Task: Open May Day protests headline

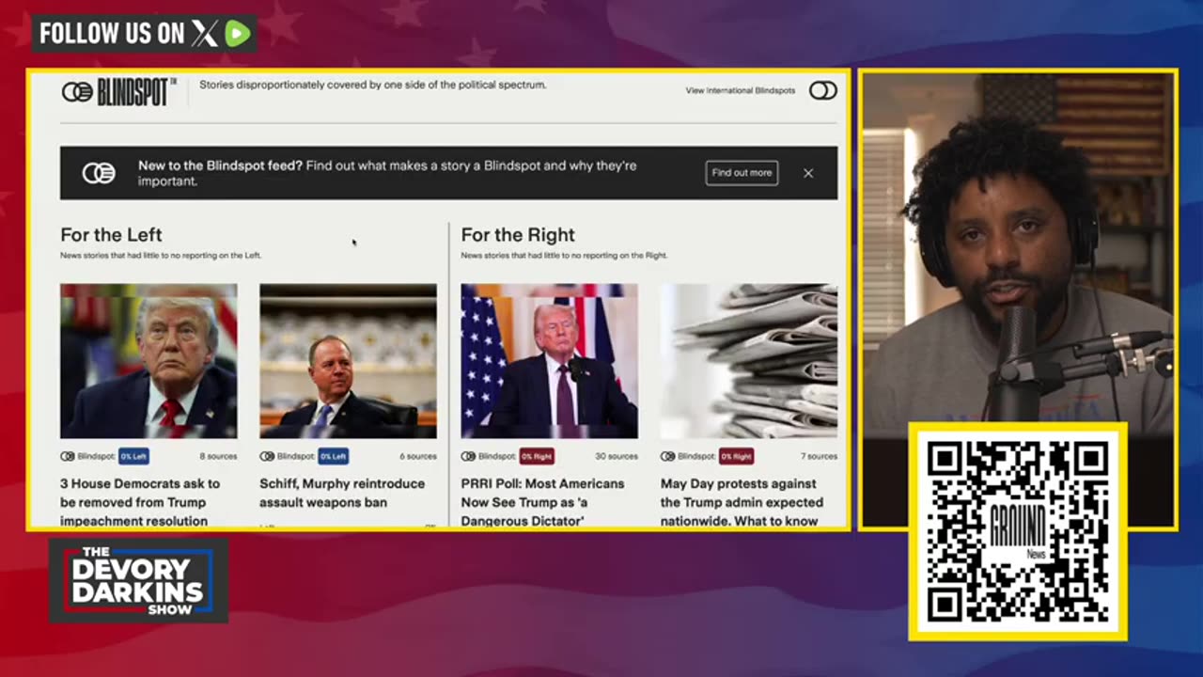Action: pyautogui.click(x=742, y=502)
